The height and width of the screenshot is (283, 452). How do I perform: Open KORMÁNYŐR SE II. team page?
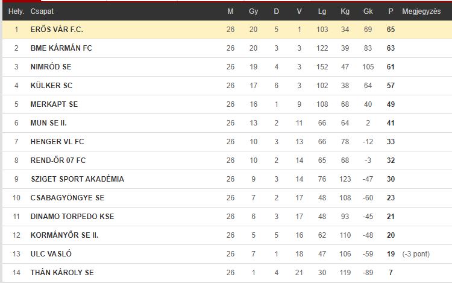[64, 235]
